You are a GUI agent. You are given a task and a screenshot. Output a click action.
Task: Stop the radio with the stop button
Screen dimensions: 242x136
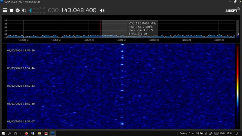click(x=11, y=10)
